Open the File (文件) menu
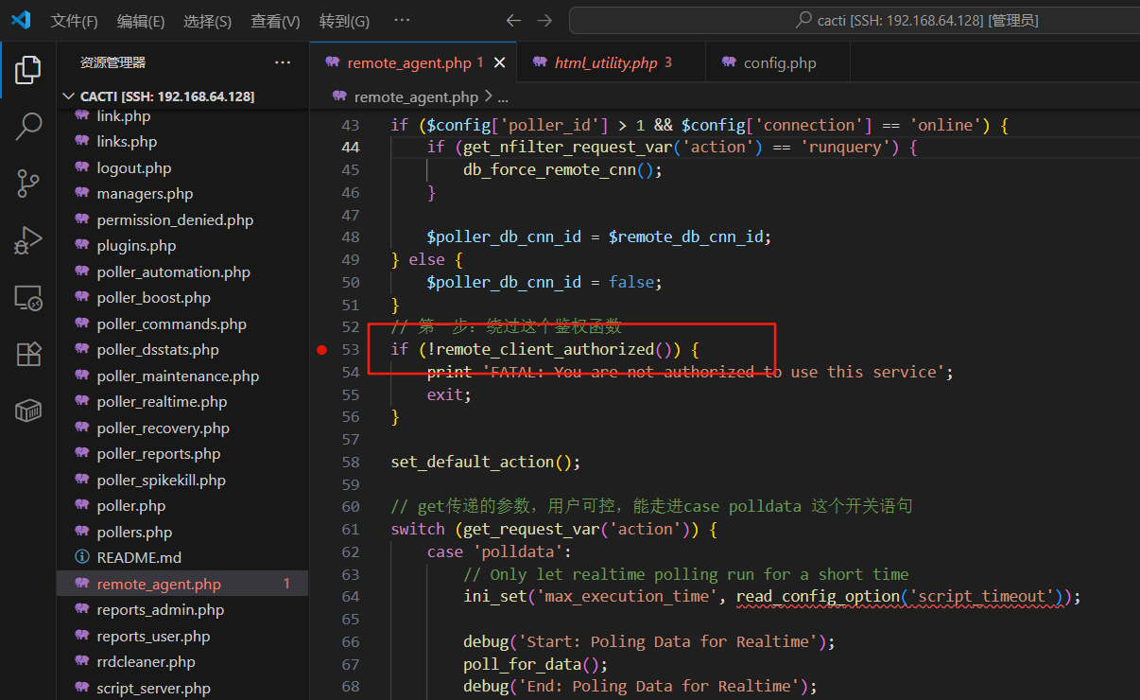This screenshot has width=1140, height=700. coord(74,21)
